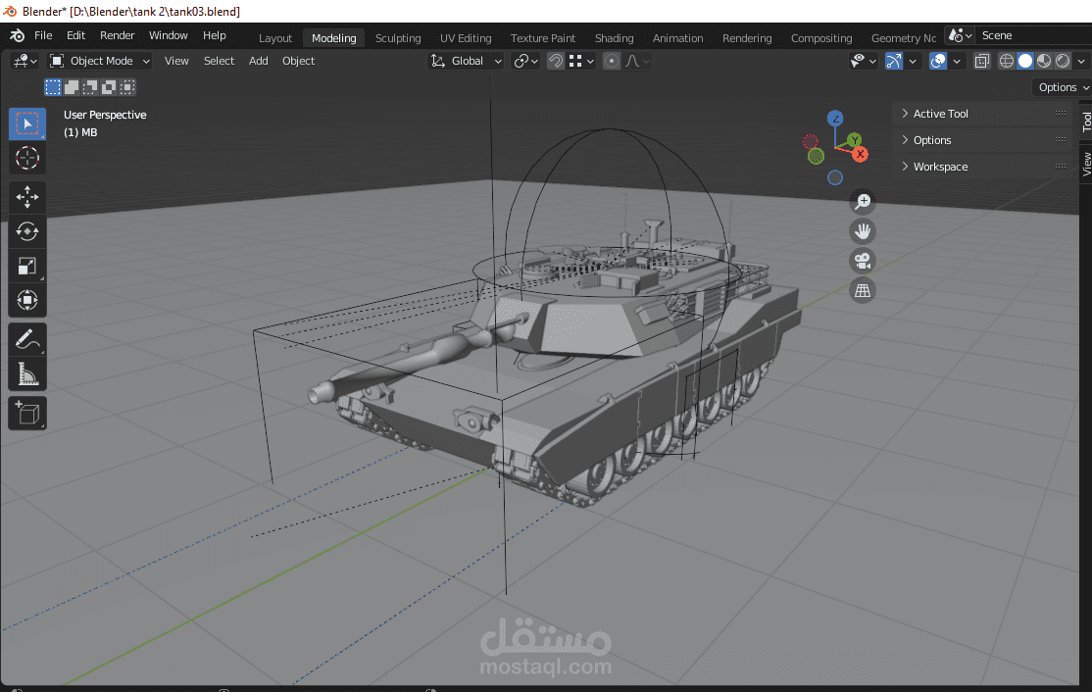Open viewport shading options dropdown

coord(1081,62)
